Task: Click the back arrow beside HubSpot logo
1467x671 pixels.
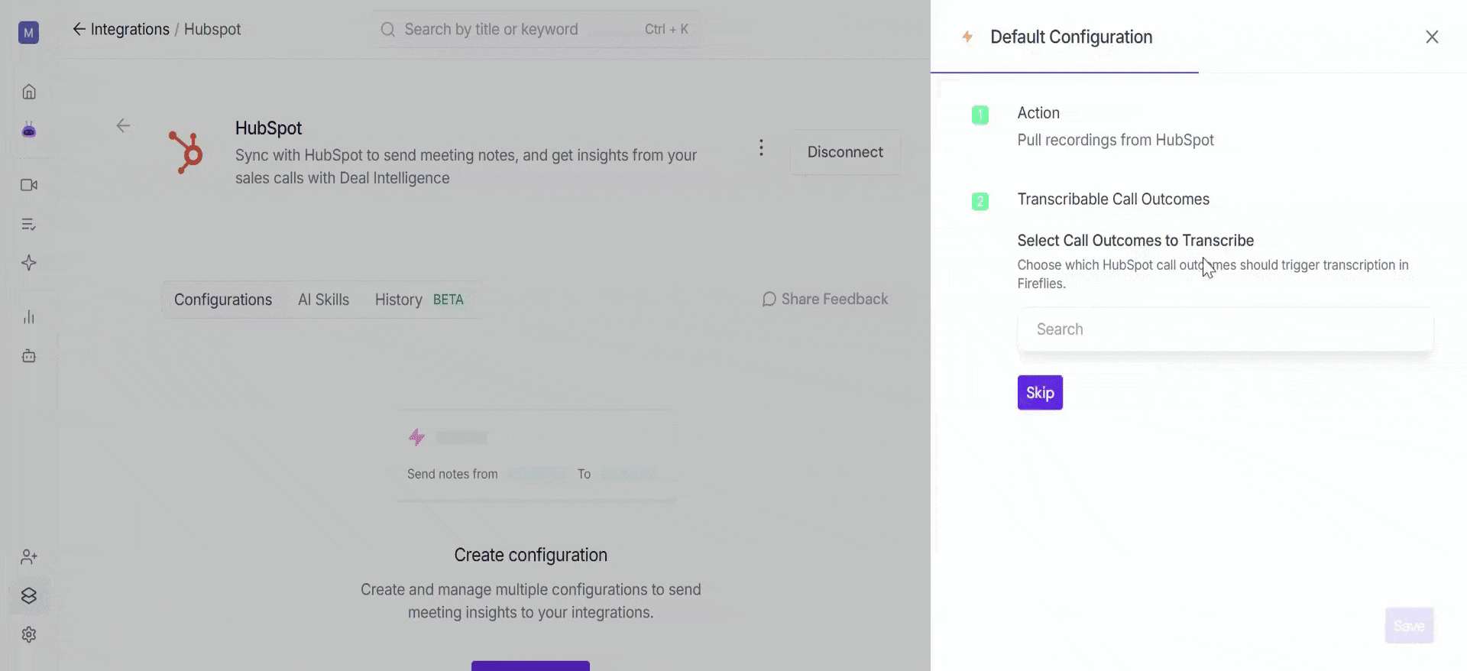Action: click(x=123, y=125)
